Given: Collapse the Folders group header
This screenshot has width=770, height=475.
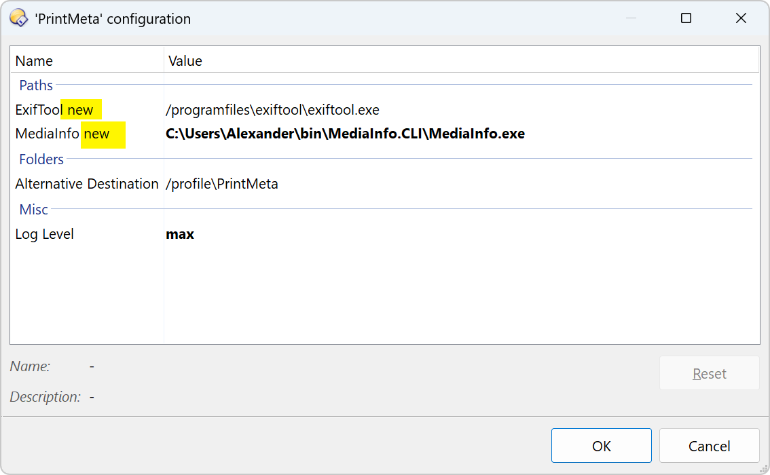Looking at the screenshot, I should (41, 159).
